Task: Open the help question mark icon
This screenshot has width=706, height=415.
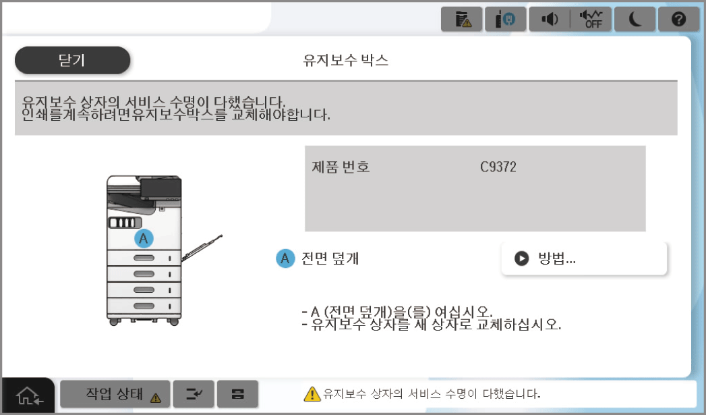Action: 678,20
